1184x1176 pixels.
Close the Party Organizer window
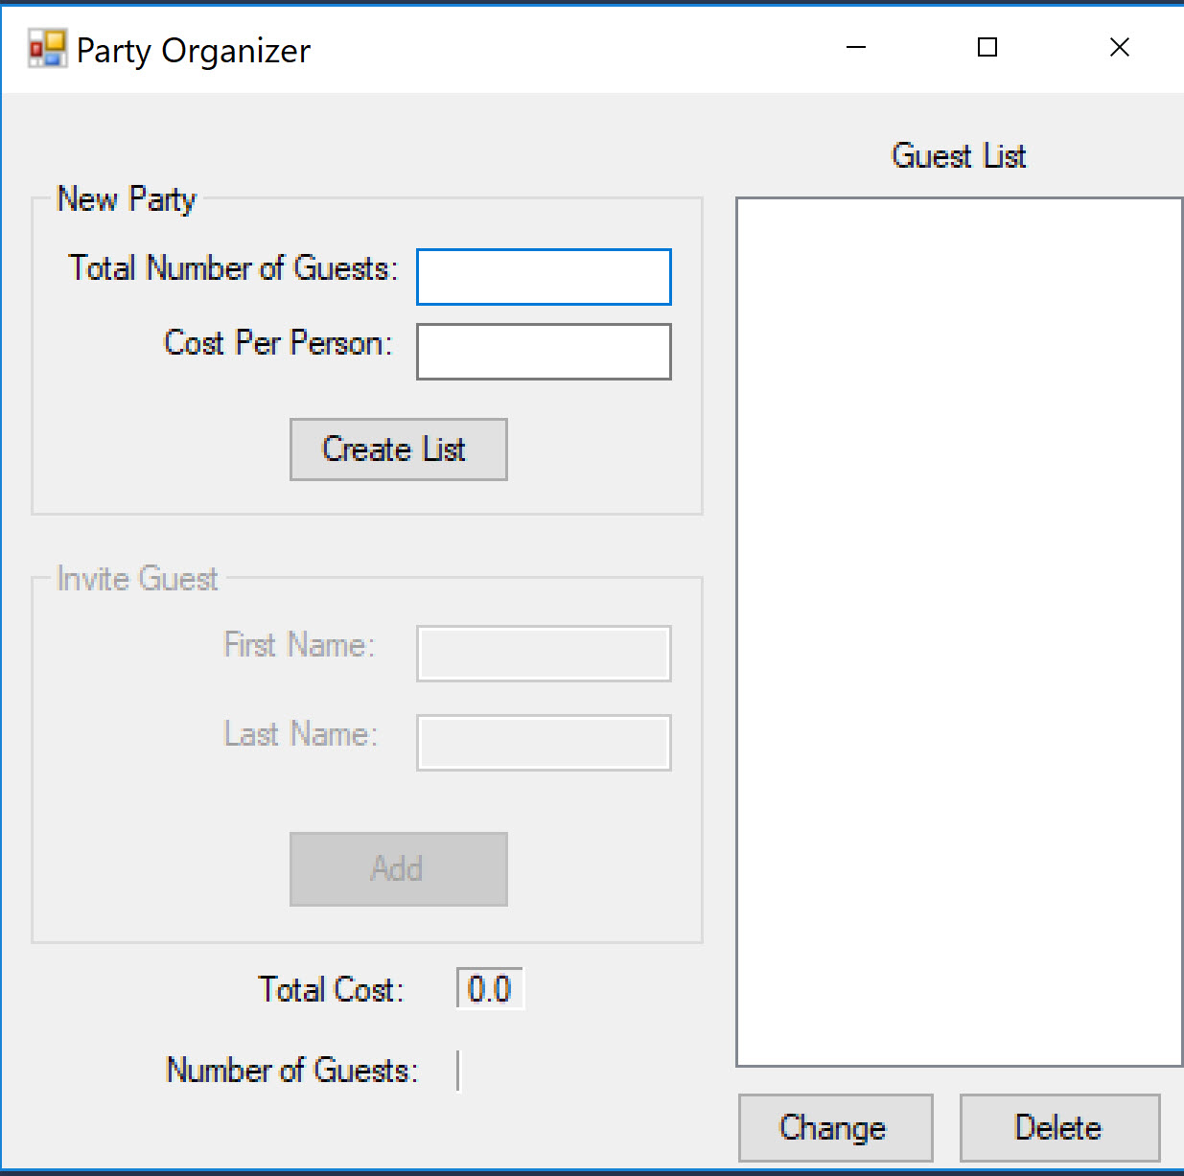click(x=1119, y=47)
